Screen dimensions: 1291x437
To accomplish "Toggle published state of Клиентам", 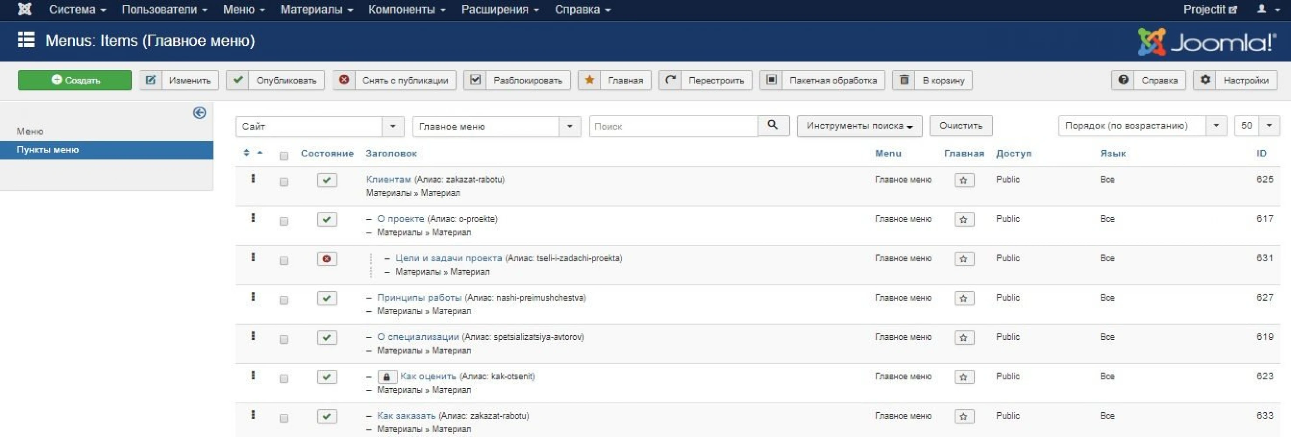I will tap(327, 180).
